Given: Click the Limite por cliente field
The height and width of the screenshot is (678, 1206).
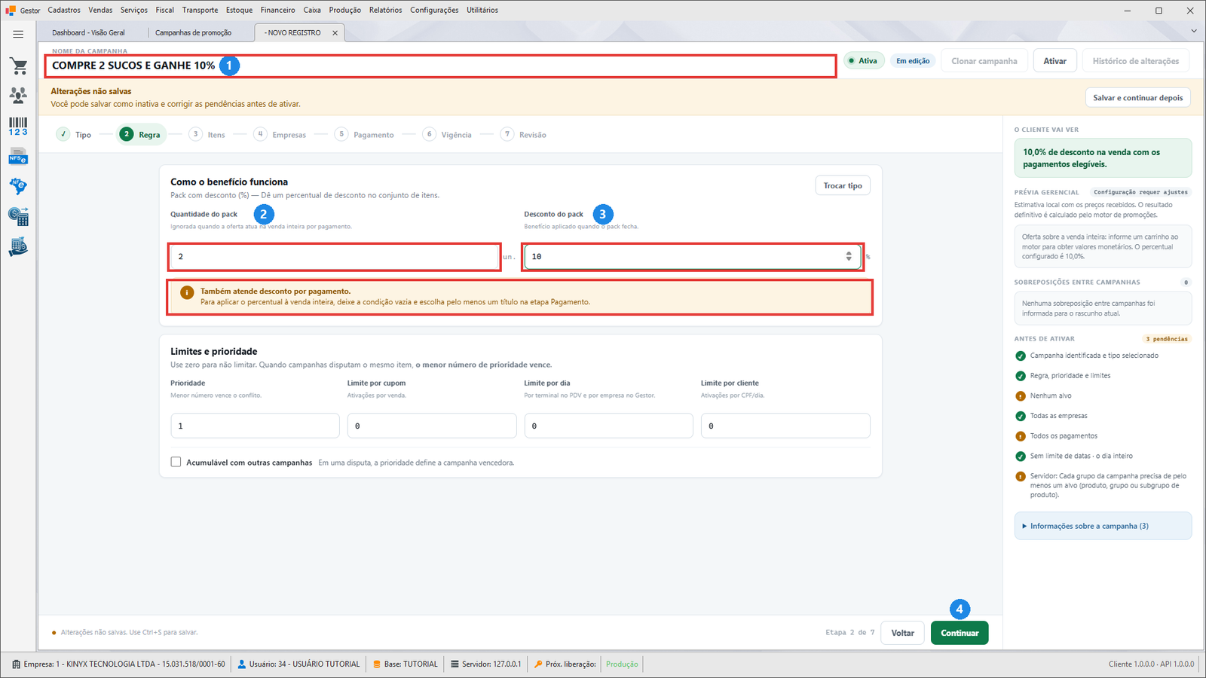Looking at the screenshot, I should [x=785, y=426].
